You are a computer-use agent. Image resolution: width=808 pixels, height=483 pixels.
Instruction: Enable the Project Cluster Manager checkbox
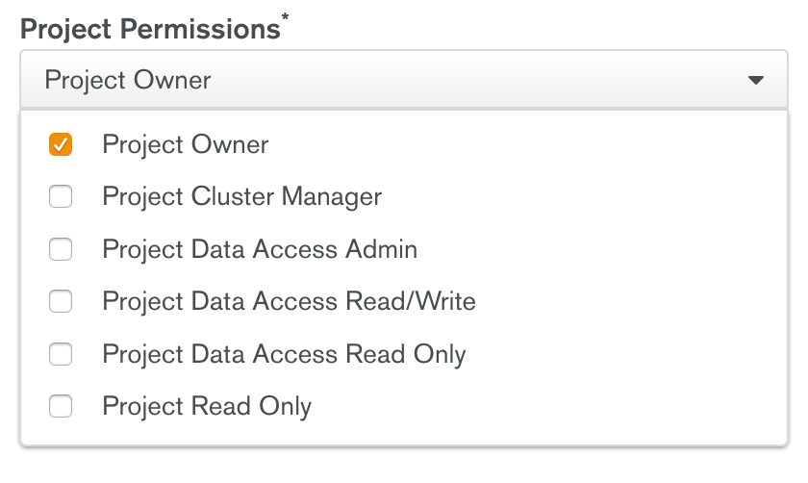coord(61,196)
